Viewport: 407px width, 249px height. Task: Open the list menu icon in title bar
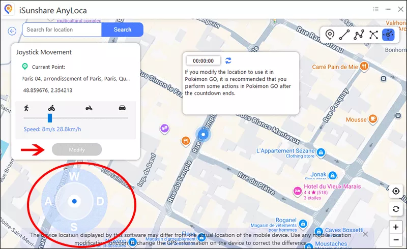375,9
